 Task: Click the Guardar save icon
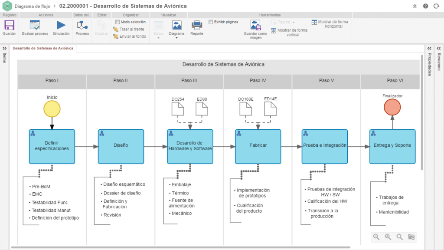(x=9, y=25)
